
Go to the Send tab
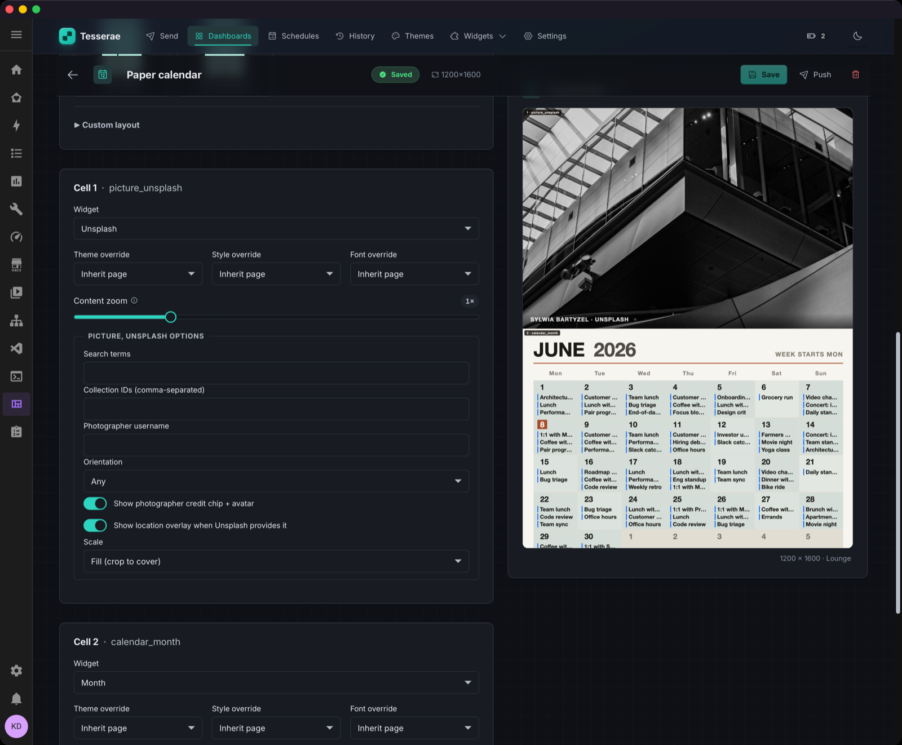point(162,36)
